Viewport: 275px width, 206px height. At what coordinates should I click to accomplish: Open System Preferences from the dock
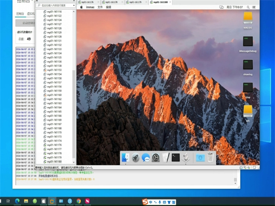[156, 158]
